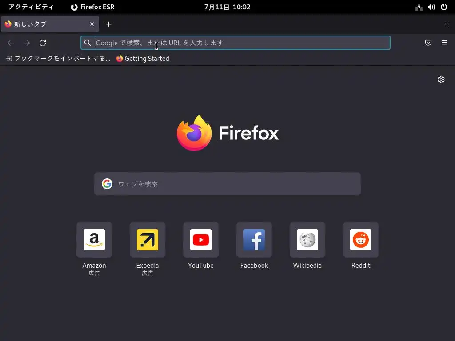Focus the ウェブを検索 search field
The image size is (455, 341).
click(227, 184)
